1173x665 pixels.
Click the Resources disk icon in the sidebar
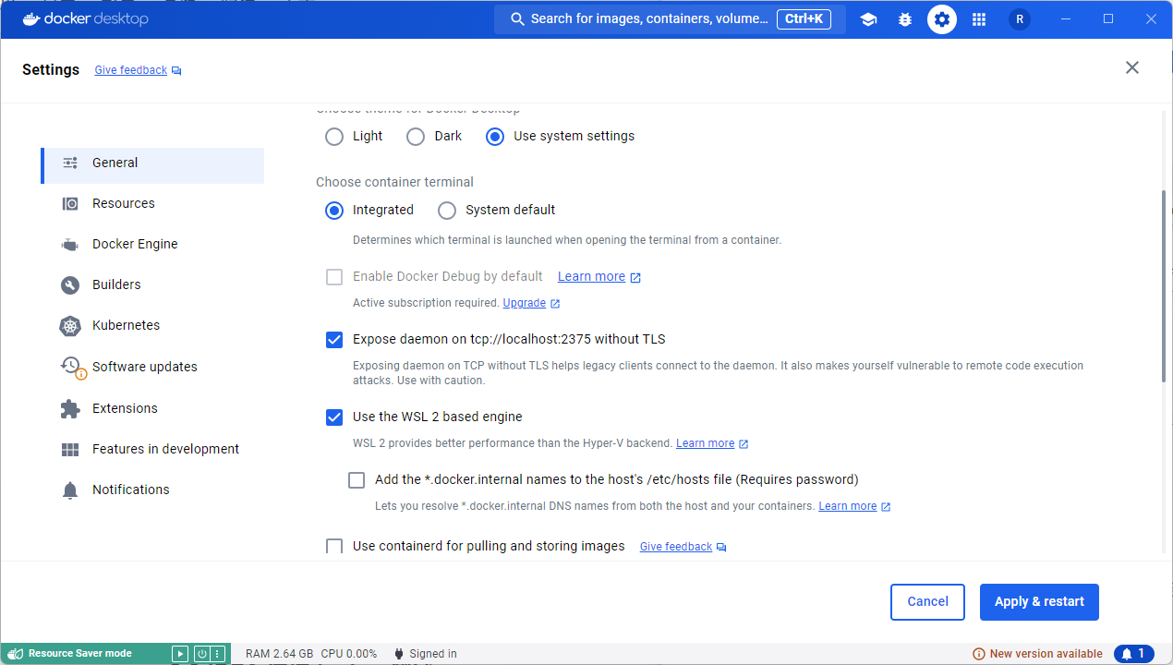coord(70,203)
